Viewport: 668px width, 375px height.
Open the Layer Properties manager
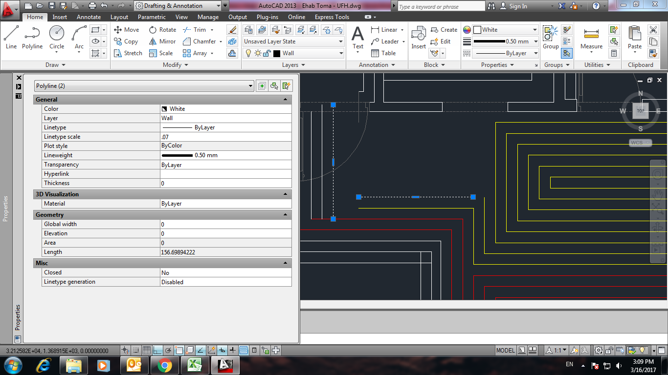pyautogui.click(x=249, y=29)
